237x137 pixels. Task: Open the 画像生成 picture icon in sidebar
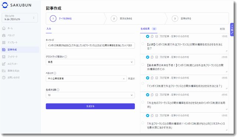coord(4,71)
